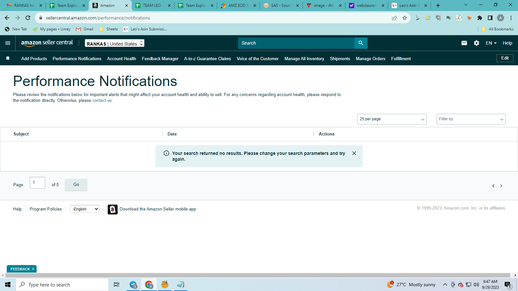Screen dimensions: 518x291
Task: Open the Windows notification center
Action: 508,285
